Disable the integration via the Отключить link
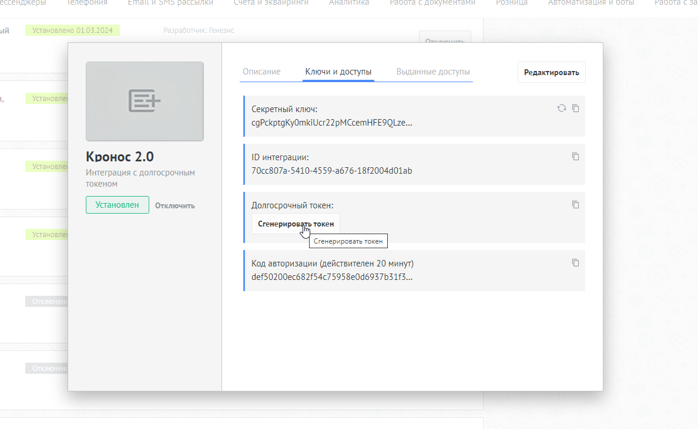Viewport: 698px width, 429px height. [175, 205]
